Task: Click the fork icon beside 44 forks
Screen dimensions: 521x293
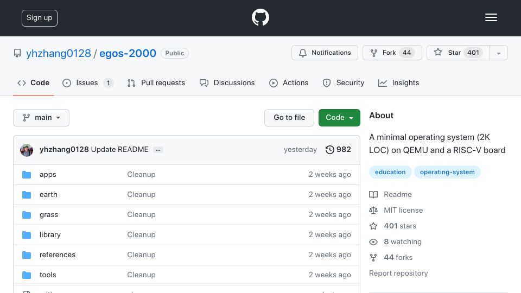Action: tap(373, 257)
